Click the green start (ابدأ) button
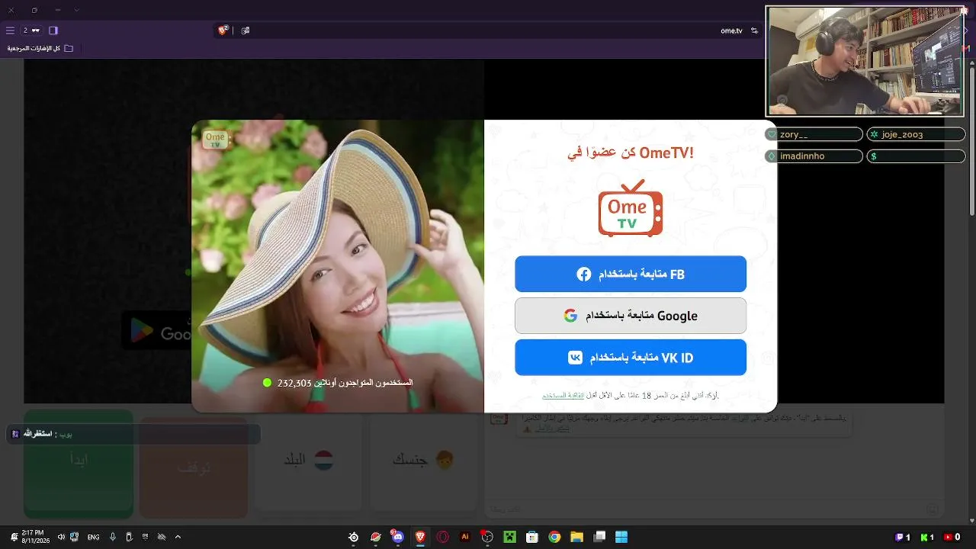 coord(79,464)
